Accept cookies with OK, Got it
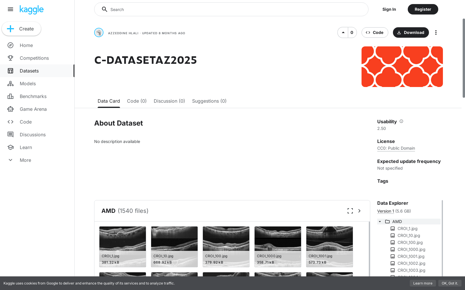 450,283
